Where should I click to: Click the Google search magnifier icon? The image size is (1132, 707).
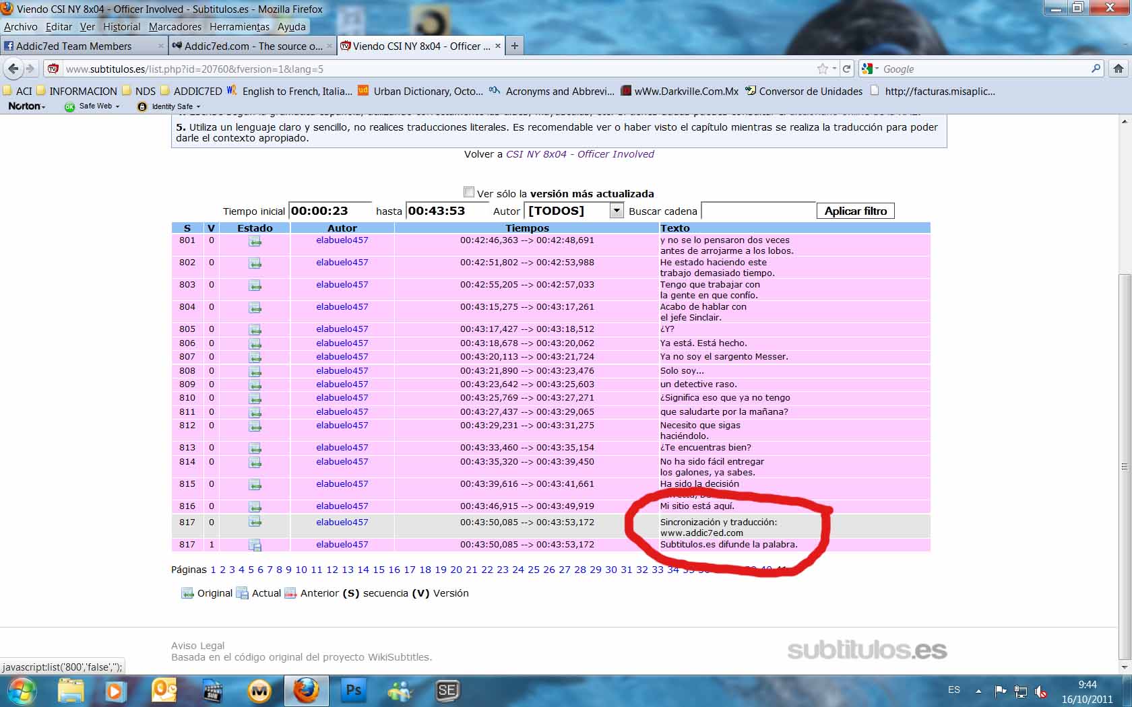1096,69
